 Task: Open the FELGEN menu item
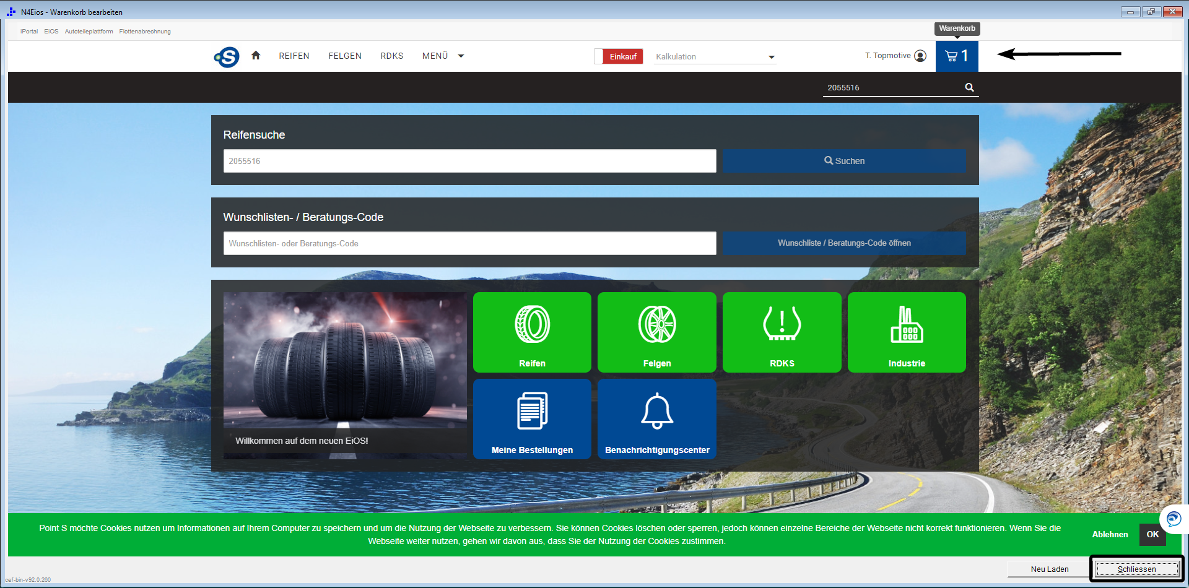coord(345,56)
